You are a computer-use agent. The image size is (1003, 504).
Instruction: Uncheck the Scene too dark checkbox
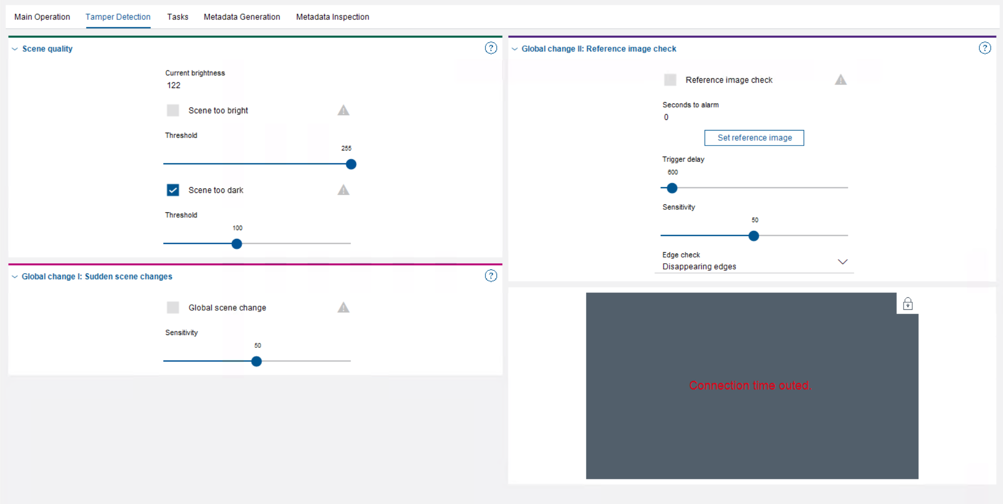pos(173,190)
